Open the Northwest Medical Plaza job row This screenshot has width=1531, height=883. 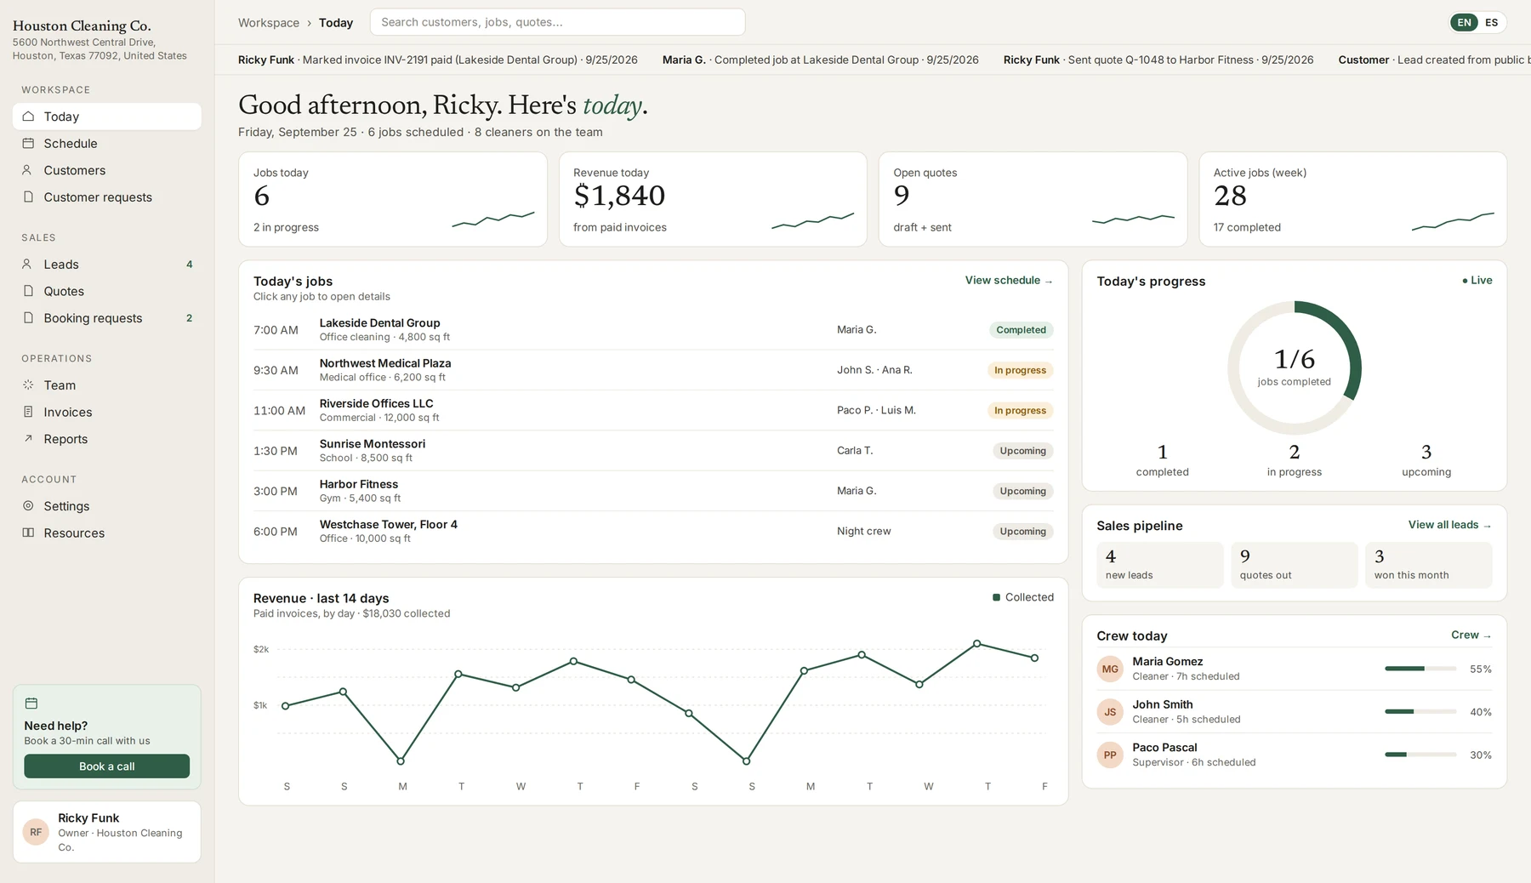tap(653, 370)
